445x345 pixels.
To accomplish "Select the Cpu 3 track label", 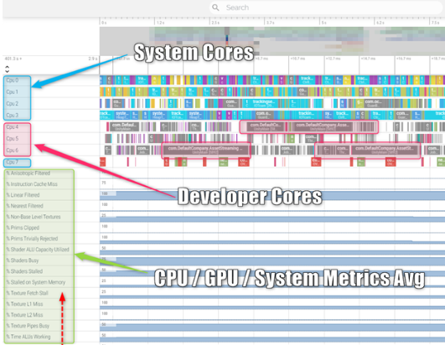I will (x=13, y=115).
